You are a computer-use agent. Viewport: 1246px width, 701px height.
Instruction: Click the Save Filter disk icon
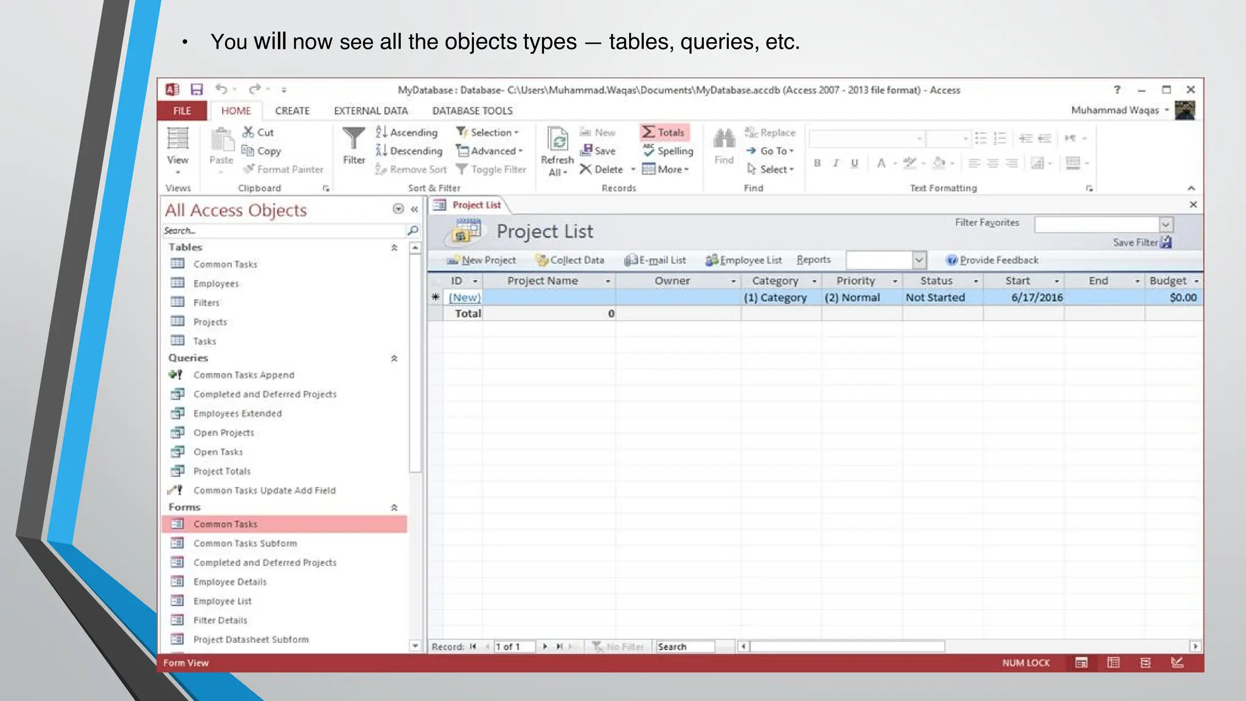click(x=1166, y=242)
